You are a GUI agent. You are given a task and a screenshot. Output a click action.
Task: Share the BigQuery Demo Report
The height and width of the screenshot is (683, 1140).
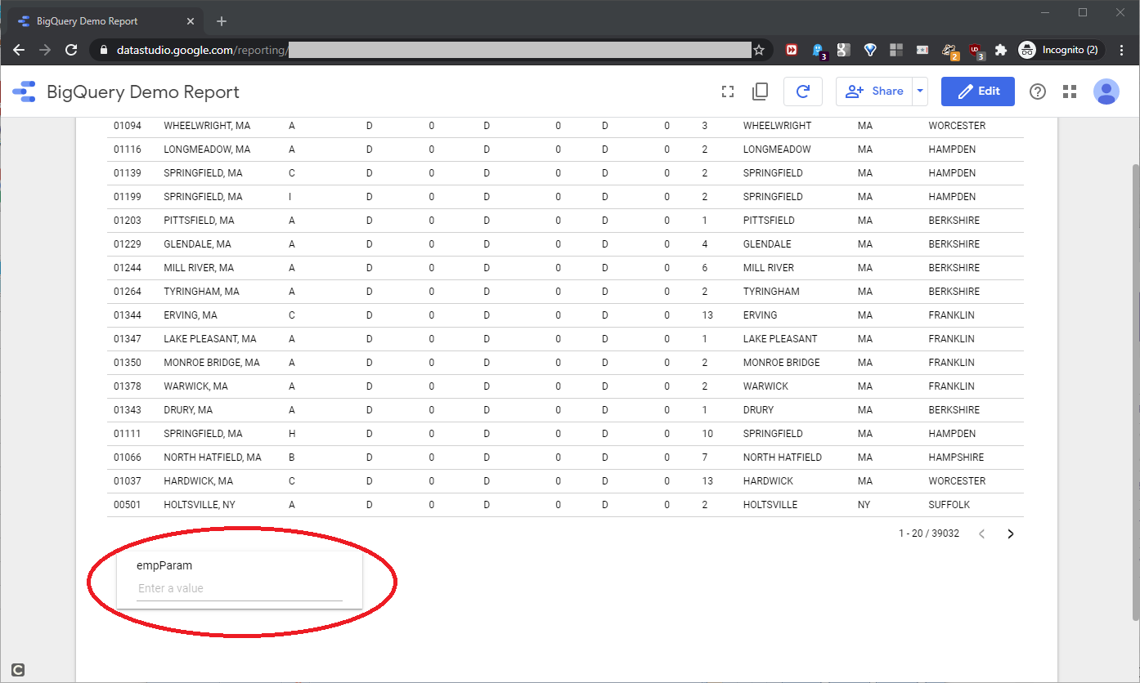click(x=874, y=92)
